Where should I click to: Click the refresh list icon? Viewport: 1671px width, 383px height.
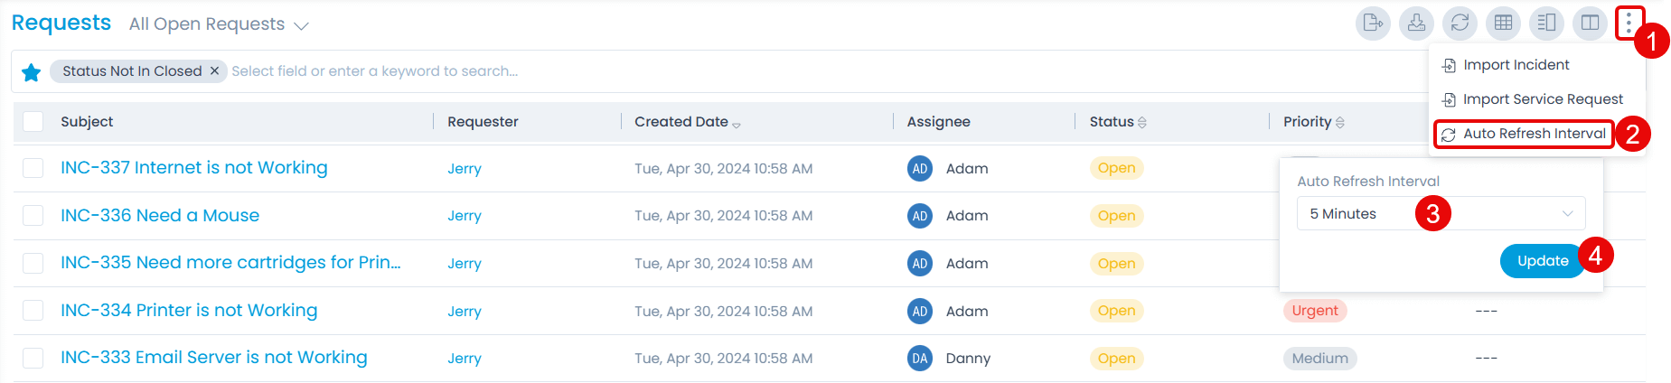[x=1460, y=23]
